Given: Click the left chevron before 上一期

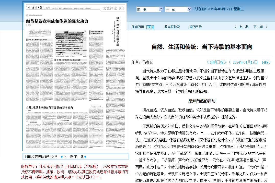Looking at the screenshot, I should (x=235, y=27).
